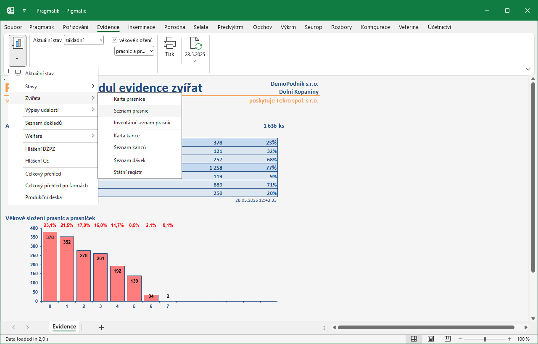Screen dimensions: 538x344
Task: Click the horizontal scrollbar right arrow
Action: pyautogui.click(x=526, y=328)
